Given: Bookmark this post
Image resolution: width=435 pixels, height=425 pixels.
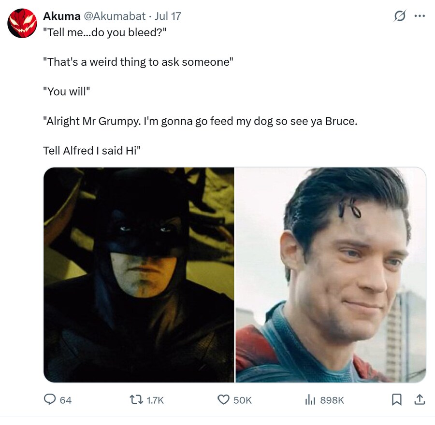Looking at the screenshot, I should point(397,399).
